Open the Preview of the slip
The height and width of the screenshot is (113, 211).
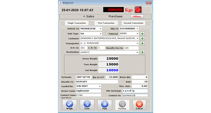pyautogui.click(x=122, y=105)
